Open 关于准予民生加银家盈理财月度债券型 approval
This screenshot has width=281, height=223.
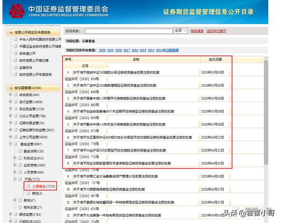tap(122, 163)
